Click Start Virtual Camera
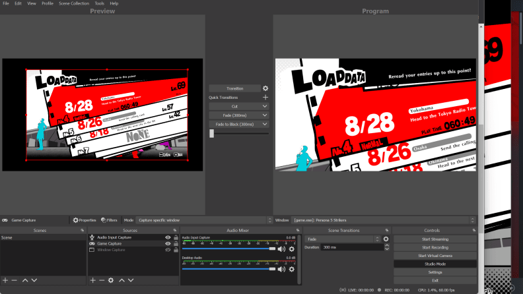 click(435, 256)
